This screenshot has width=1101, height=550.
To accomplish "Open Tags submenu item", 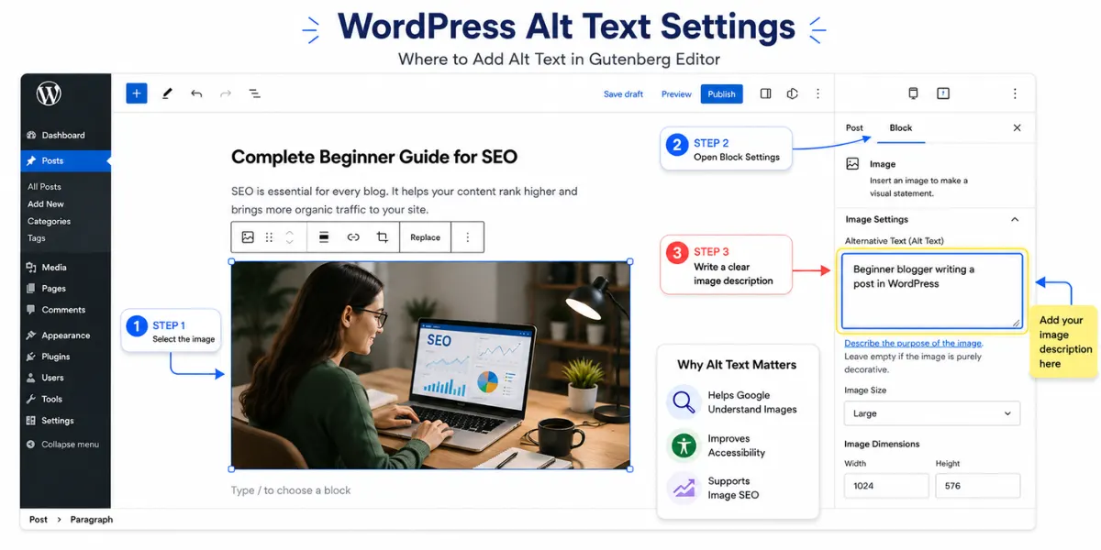I will pyautogui.click(x=37, y=238).
